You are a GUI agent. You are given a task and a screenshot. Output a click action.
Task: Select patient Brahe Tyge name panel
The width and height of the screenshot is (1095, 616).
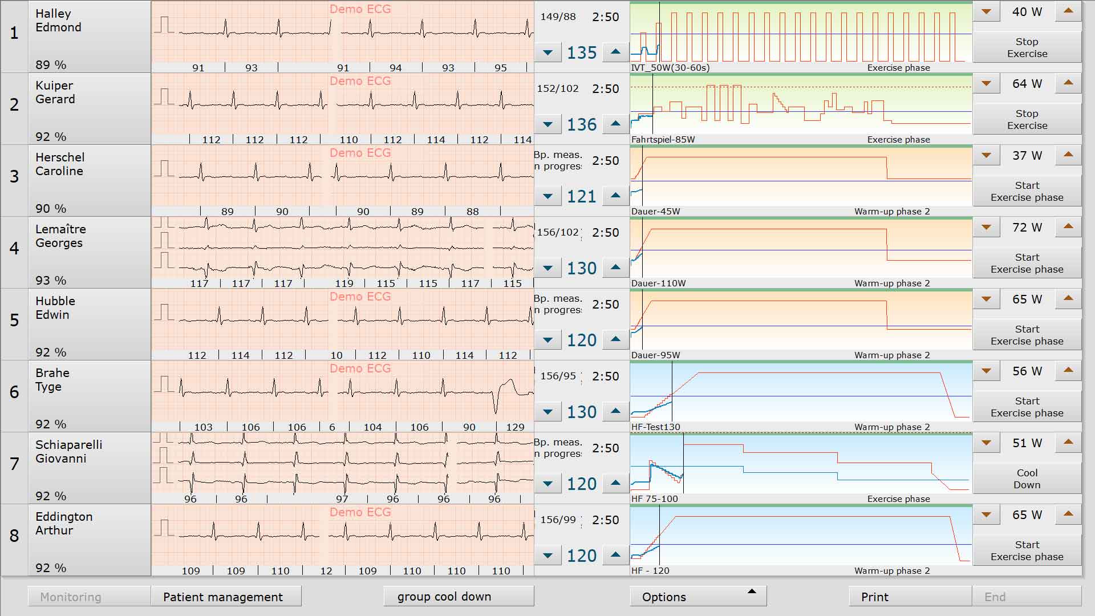tap(90, 396)
